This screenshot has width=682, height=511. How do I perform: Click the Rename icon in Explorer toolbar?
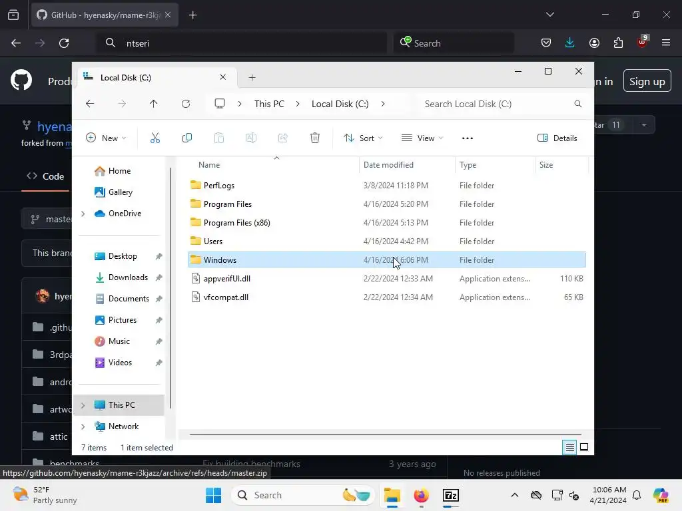pyautogui.click(x=251, y=138)
